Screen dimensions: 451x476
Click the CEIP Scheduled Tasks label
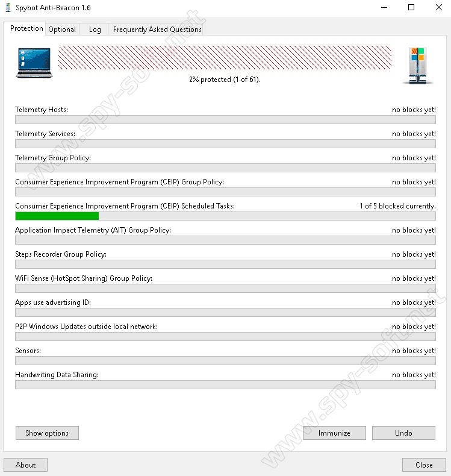125,206
